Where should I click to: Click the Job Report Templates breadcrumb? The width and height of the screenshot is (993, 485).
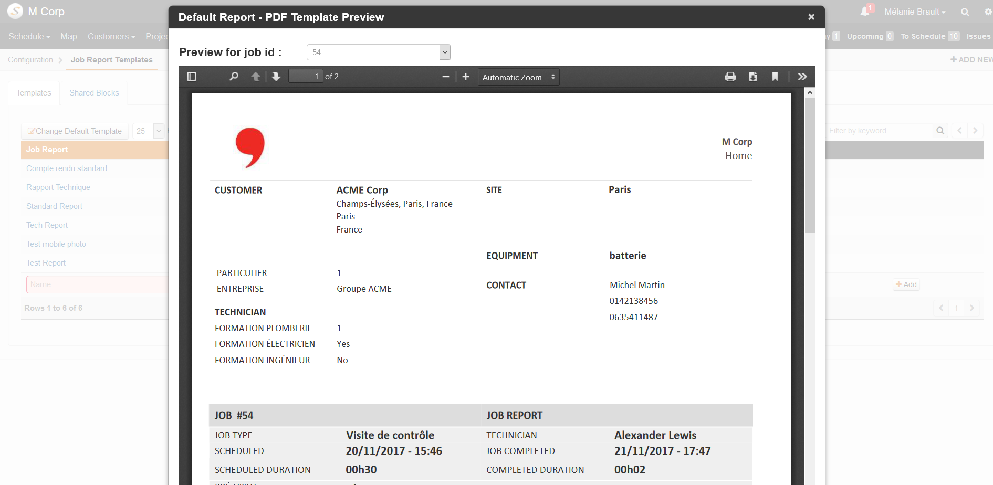112,60
